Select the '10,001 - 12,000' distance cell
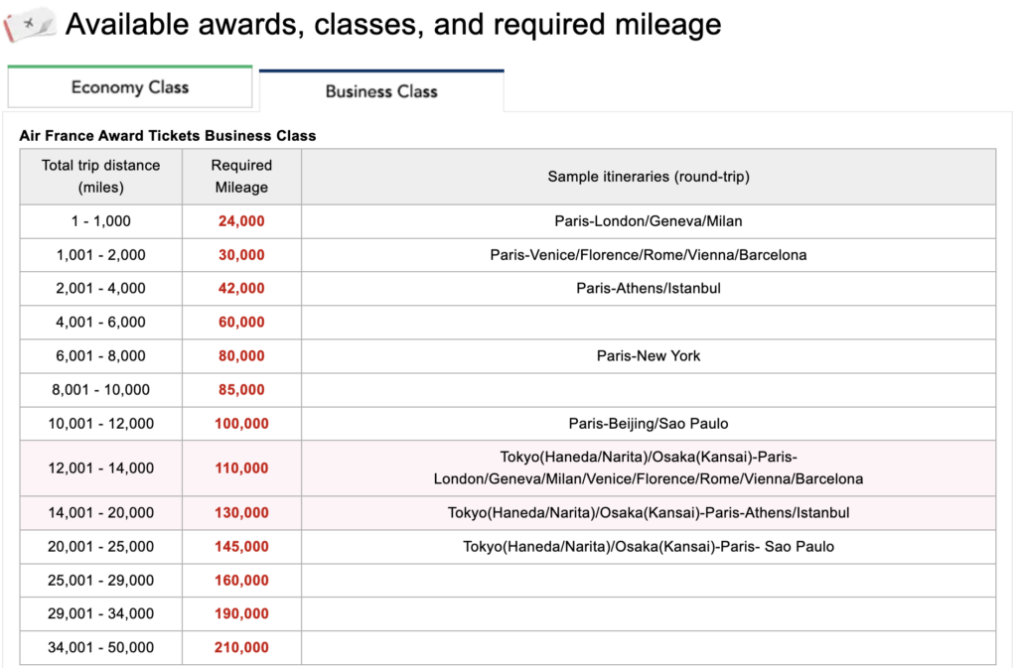Viewport: 1017px width, 668px height. click(100, 423)
